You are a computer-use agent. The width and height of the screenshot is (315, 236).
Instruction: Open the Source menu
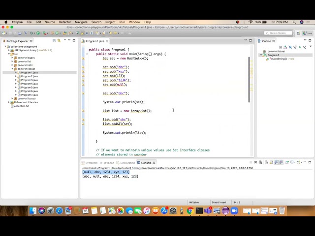[x=50, y=22]
